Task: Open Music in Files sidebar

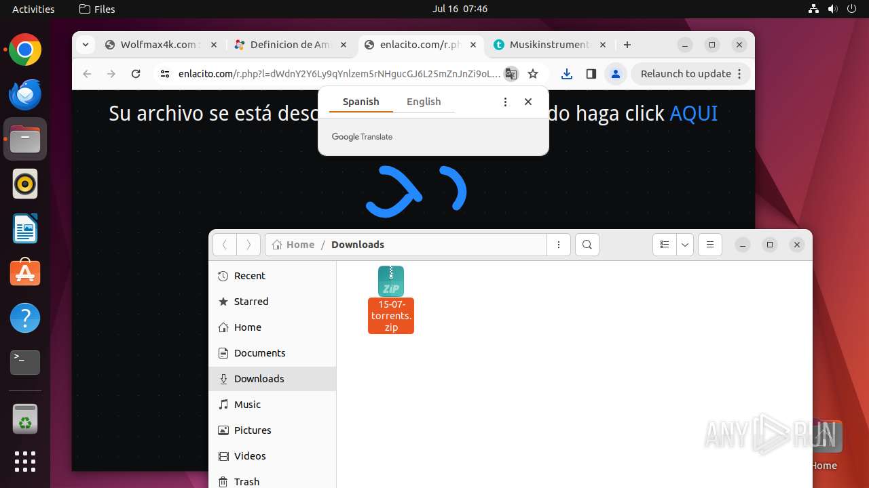Action: point(272,405)
